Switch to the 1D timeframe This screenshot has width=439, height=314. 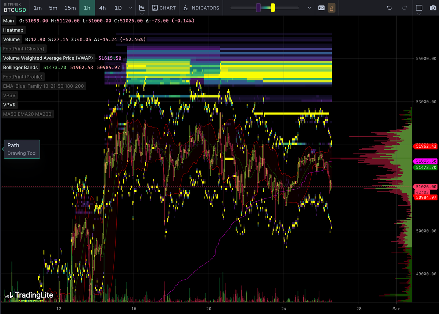[118, 8]
